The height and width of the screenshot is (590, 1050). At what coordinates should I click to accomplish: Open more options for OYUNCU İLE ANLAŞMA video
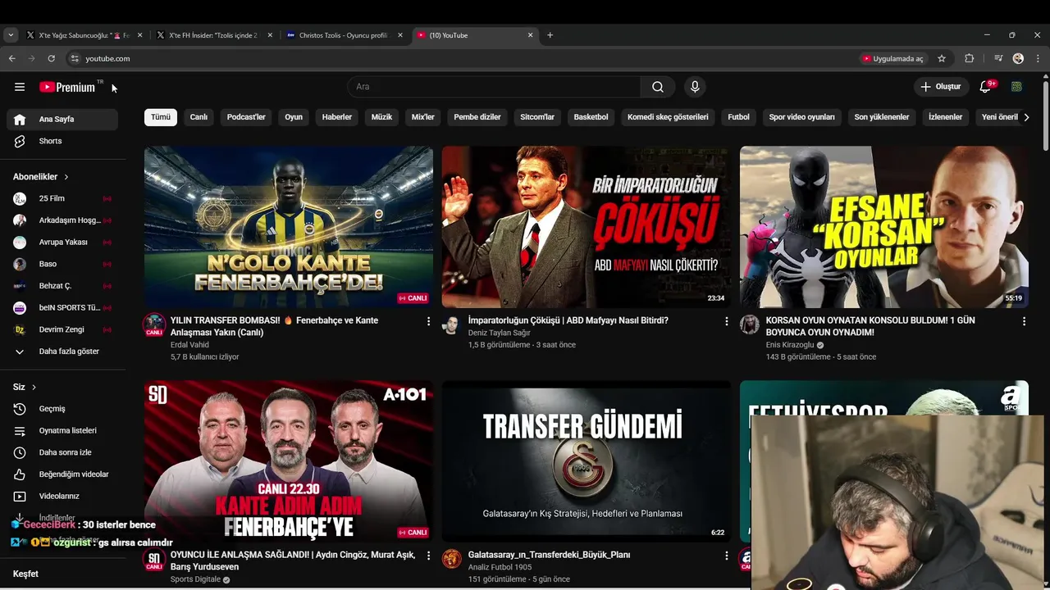pos(428,556)
